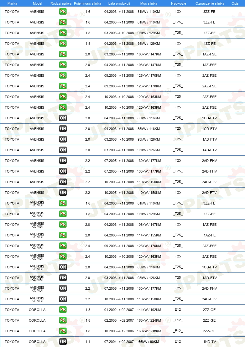
Task: Click _E12_ body cell in the 160kW row
Action: pos(178,331)
